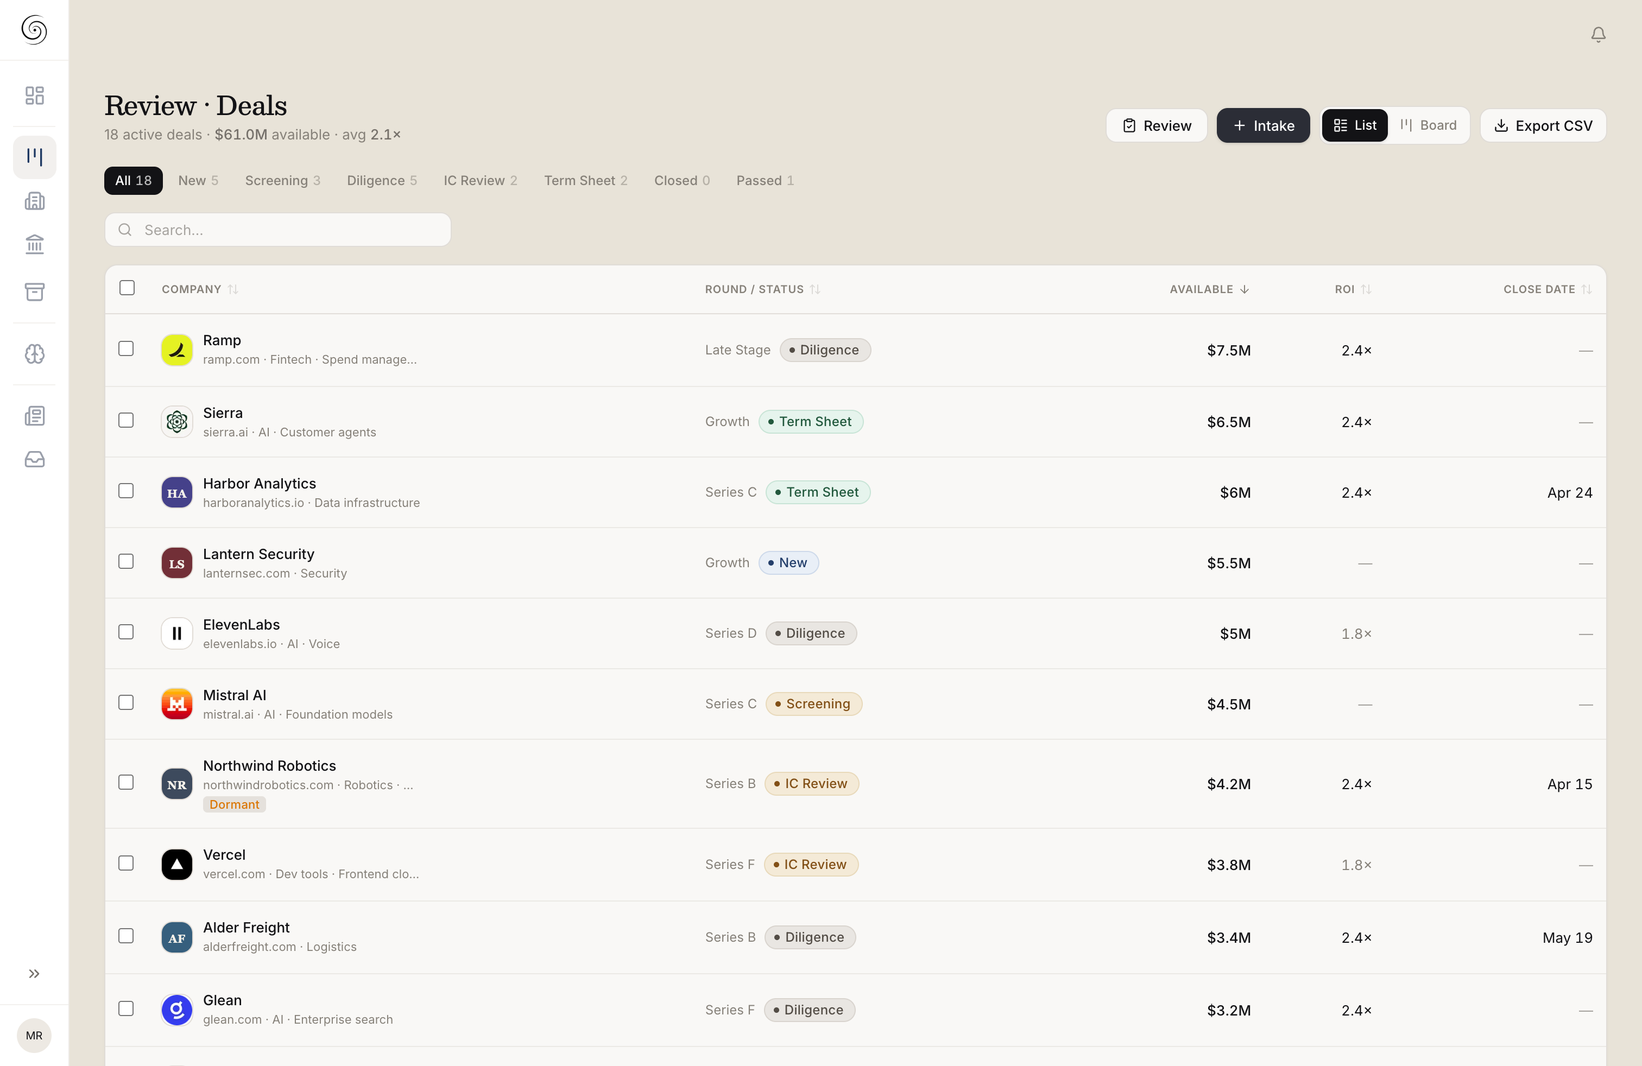Open the bank institution sidebar icon

pyautogui.click(x=35, y=244)
